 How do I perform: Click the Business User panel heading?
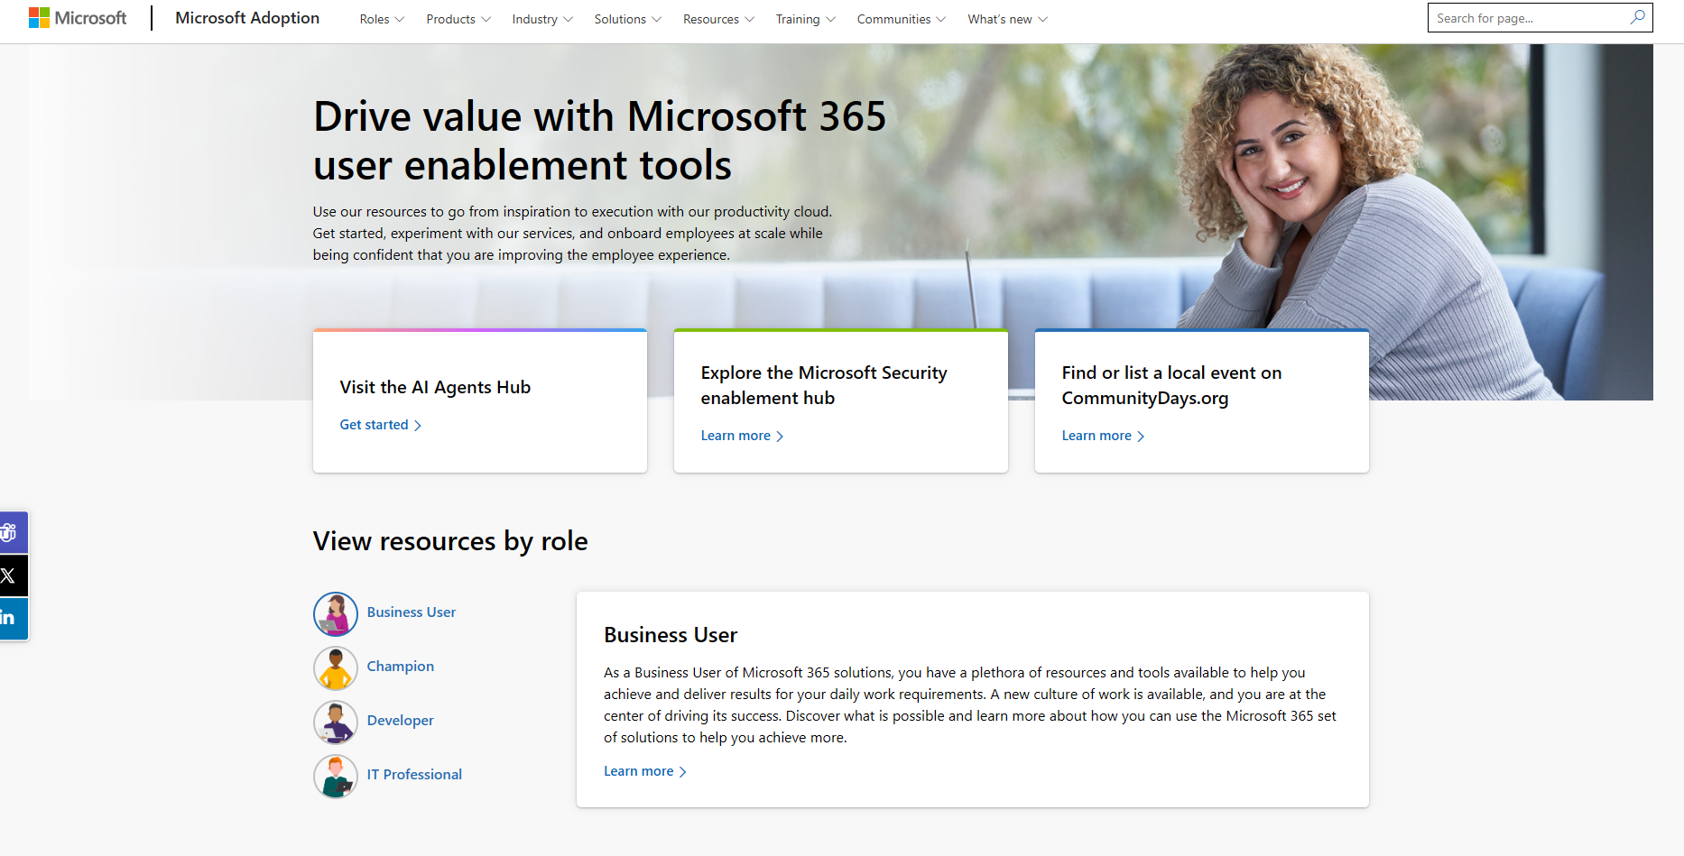[x=671, y=635]
